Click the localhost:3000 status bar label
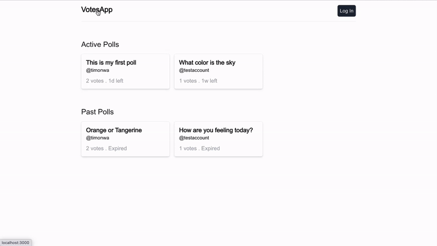 click(15, 243)
